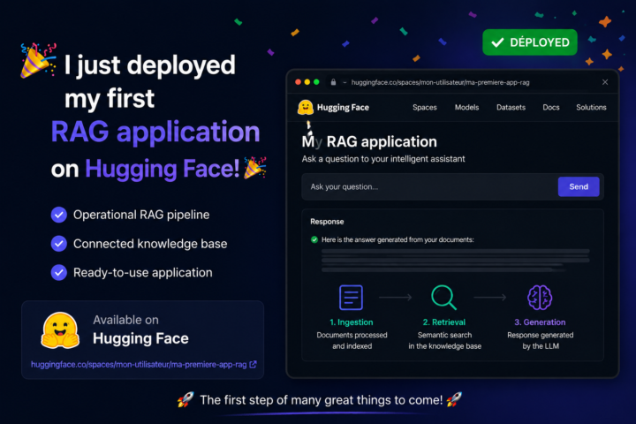The width and height of the screenshot is (636, 424).
Task: Click the party popper after 'Hugging Face!'
Action: click(254, 168)
